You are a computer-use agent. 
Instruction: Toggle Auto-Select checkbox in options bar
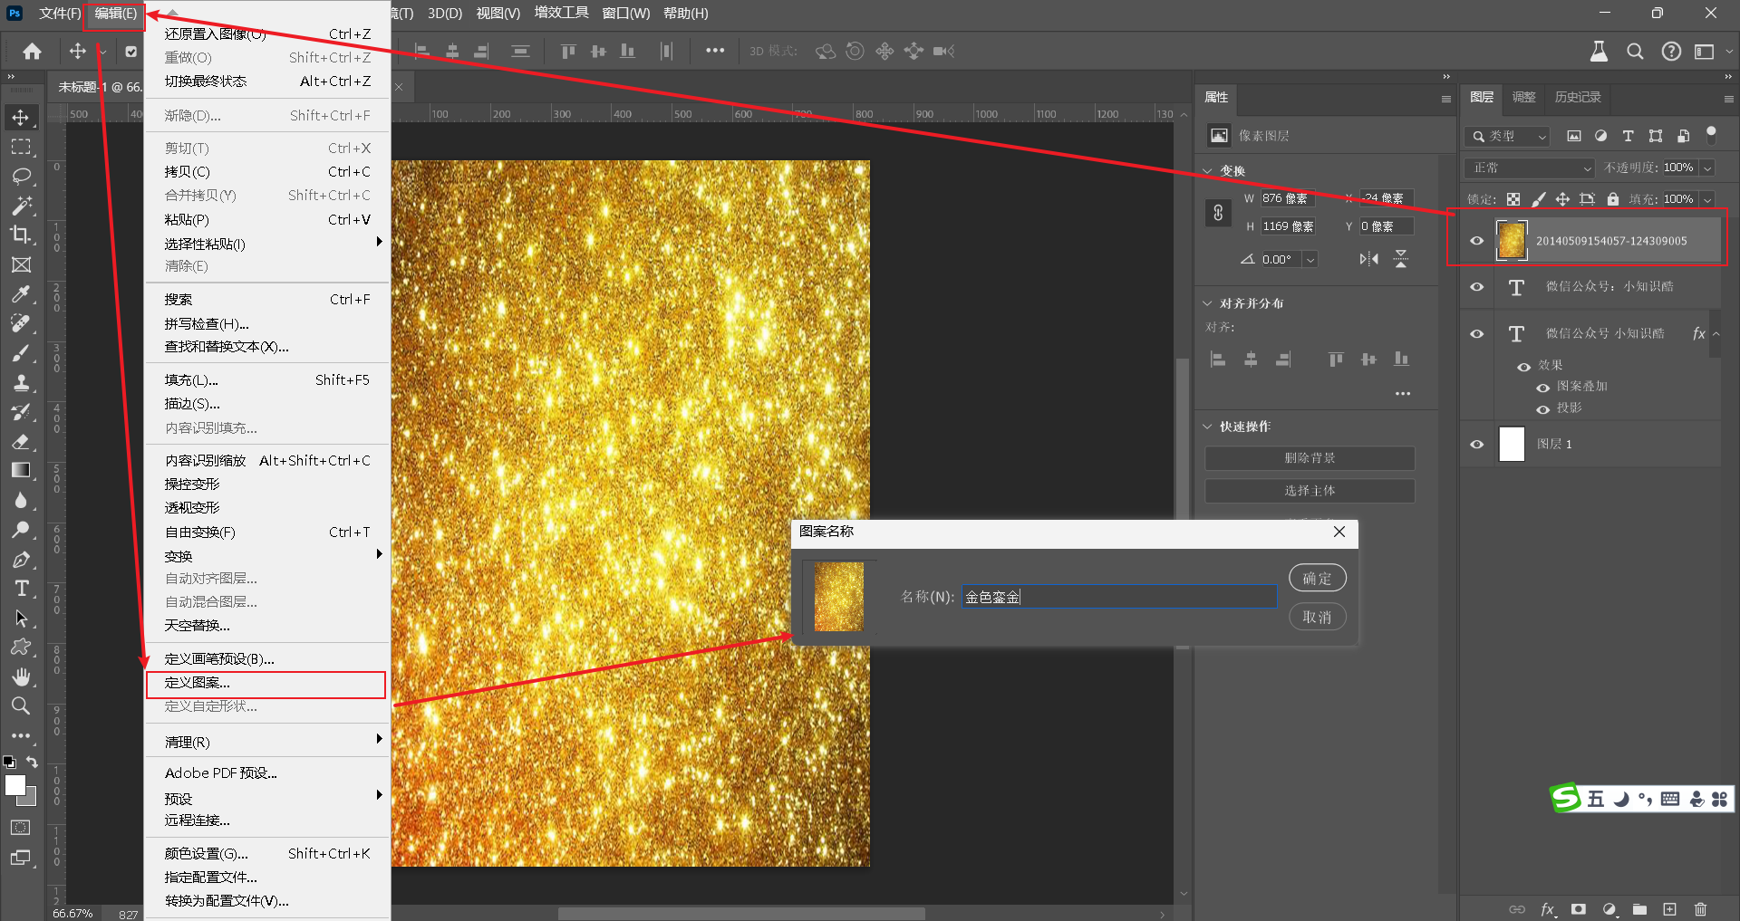[131, 52]
